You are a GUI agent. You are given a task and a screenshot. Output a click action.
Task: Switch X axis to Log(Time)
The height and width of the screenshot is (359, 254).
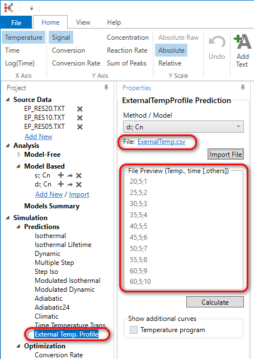click(x=20, y=63)
